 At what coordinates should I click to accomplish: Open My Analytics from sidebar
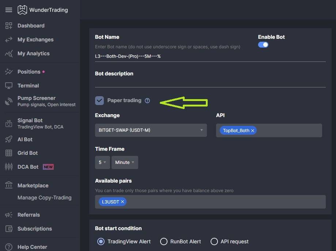pyautogui.click(x=33, y=53)
